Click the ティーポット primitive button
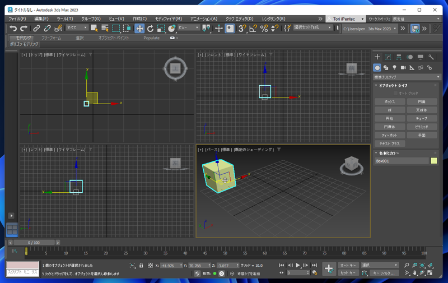Image resolution: width=448 pixels, height=283 pixels. (x=390, y=135)
